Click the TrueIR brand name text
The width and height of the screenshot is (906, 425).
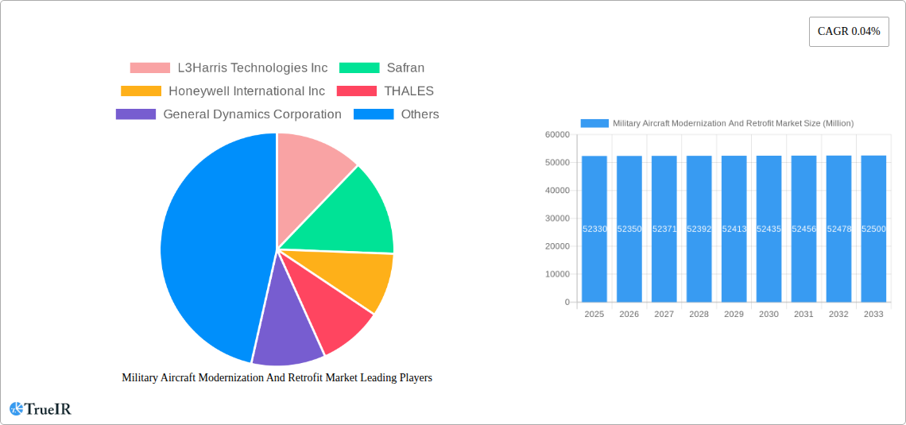pyautogui.click(x=48, y=409)
